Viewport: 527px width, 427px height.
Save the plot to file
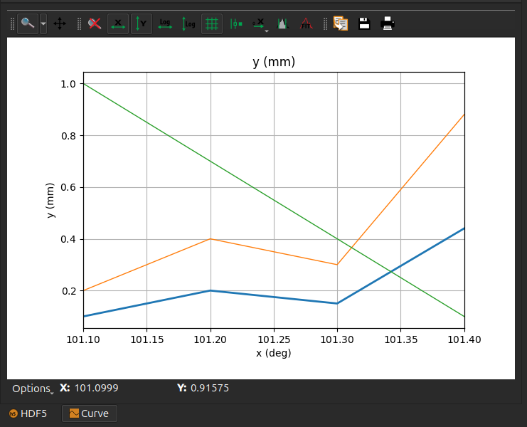[x=364, y=24]
